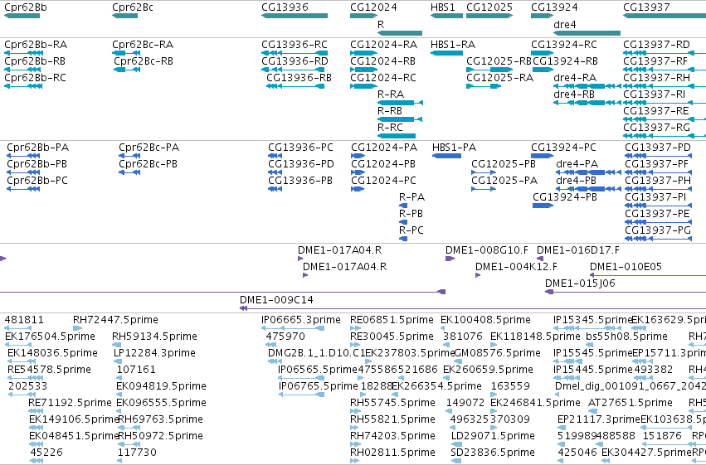Click transcript CG12025-RA
Screen dimensions: 706x465
point(499,78)
